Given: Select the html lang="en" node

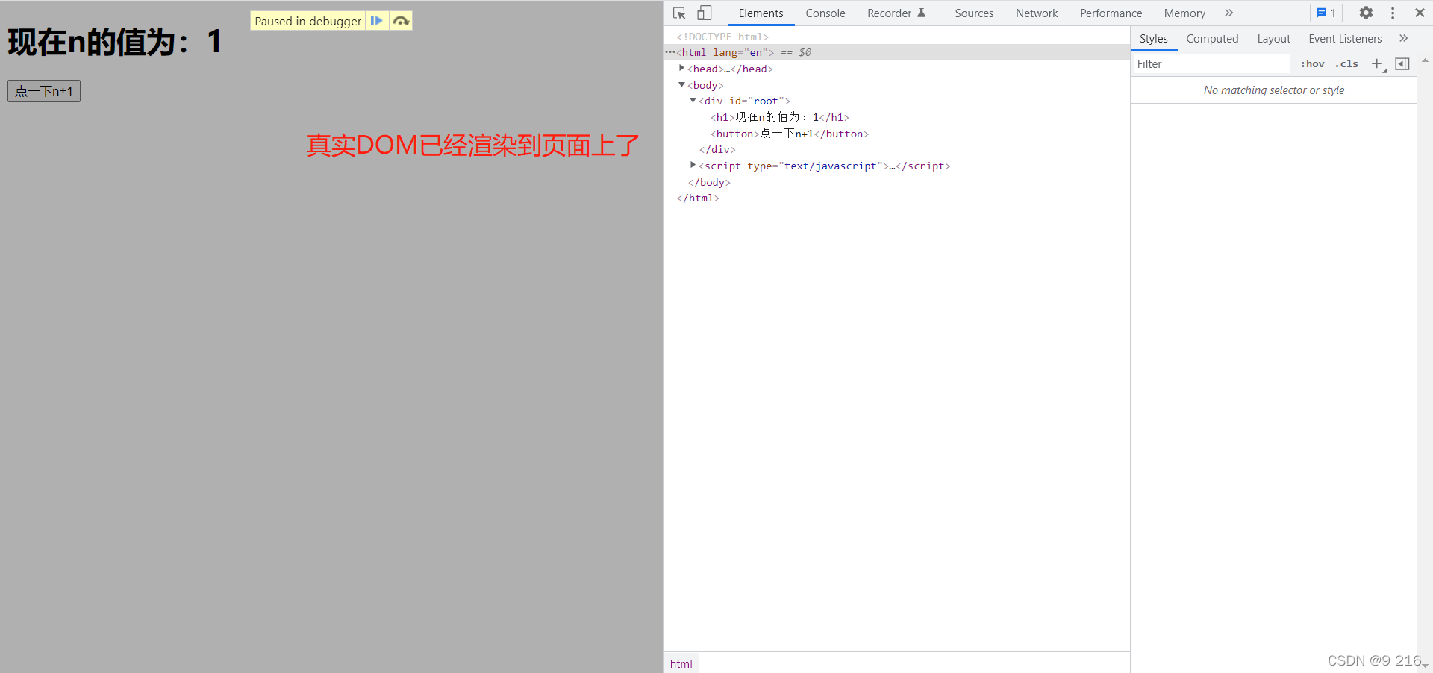Looking at the screenshot, I should pyautogui.click(x=896, y=52).
